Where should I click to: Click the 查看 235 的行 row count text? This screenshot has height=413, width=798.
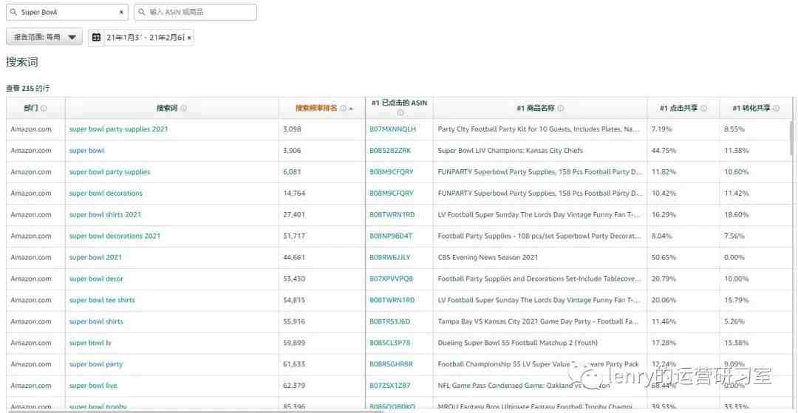28,89
